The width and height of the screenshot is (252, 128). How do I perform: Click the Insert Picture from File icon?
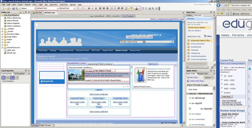[x=149, y=8]
